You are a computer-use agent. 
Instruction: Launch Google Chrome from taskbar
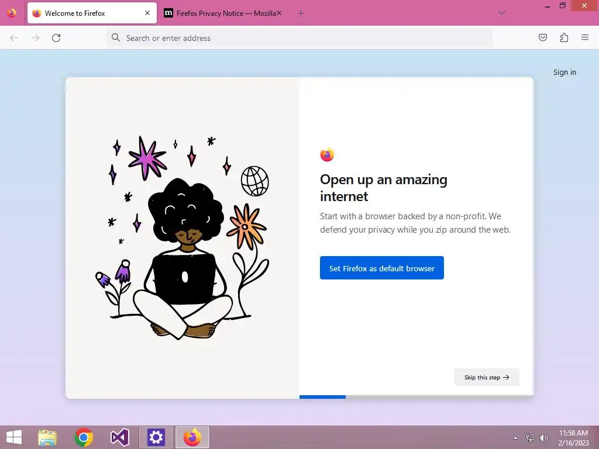pyautogui.click(x=84, y=437)
